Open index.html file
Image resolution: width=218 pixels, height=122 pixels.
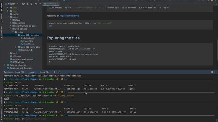pyautogui.click(x=27, y=41)
